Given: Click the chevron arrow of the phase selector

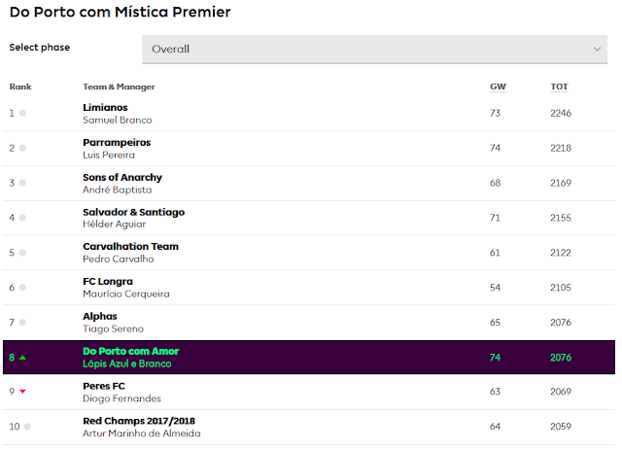Looking at the screenshot, I should tap(597, 50).
